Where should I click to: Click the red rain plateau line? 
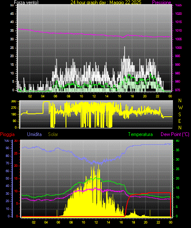[159, 193]
